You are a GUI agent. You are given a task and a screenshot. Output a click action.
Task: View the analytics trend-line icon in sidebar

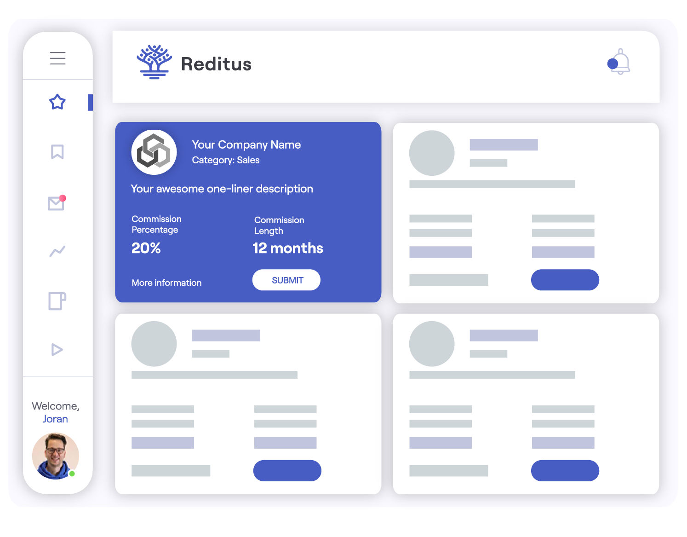pos(57,250)
